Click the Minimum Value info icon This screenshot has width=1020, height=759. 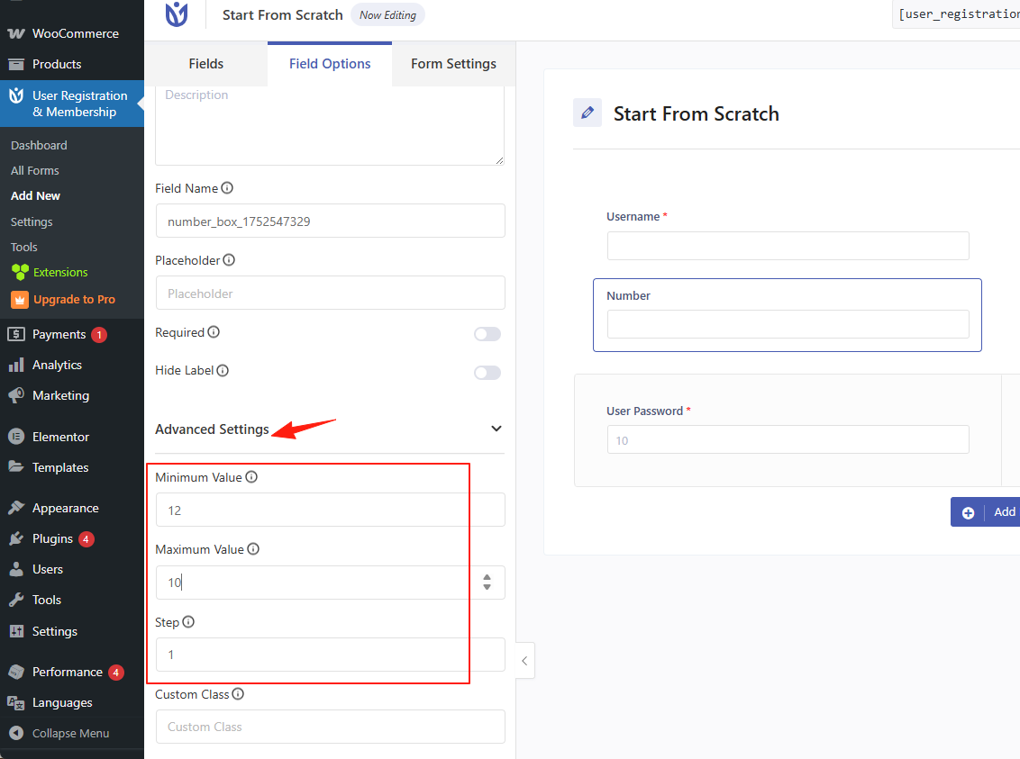click(251, 477)
